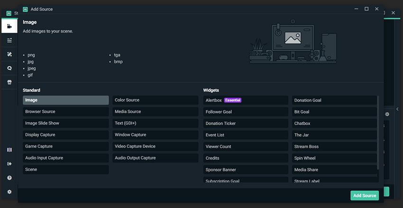Pick Color Source

pos(155,100)
